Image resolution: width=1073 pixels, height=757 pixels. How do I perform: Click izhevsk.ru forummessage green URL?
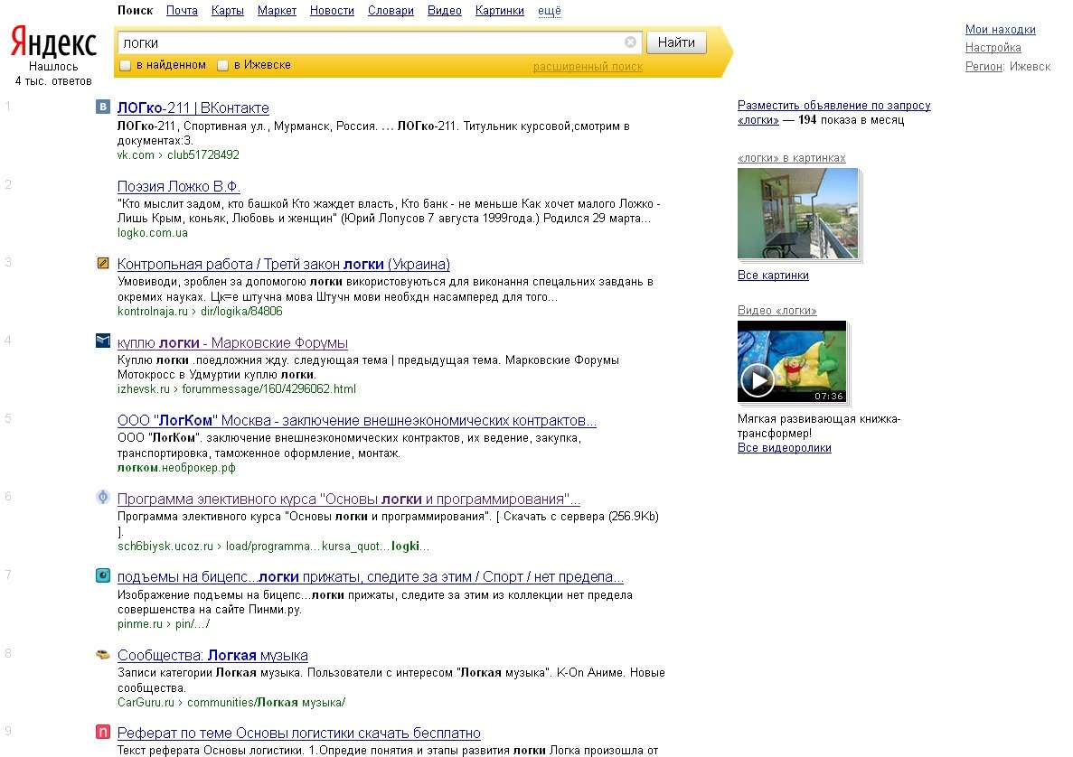click(x=237, y=389)
